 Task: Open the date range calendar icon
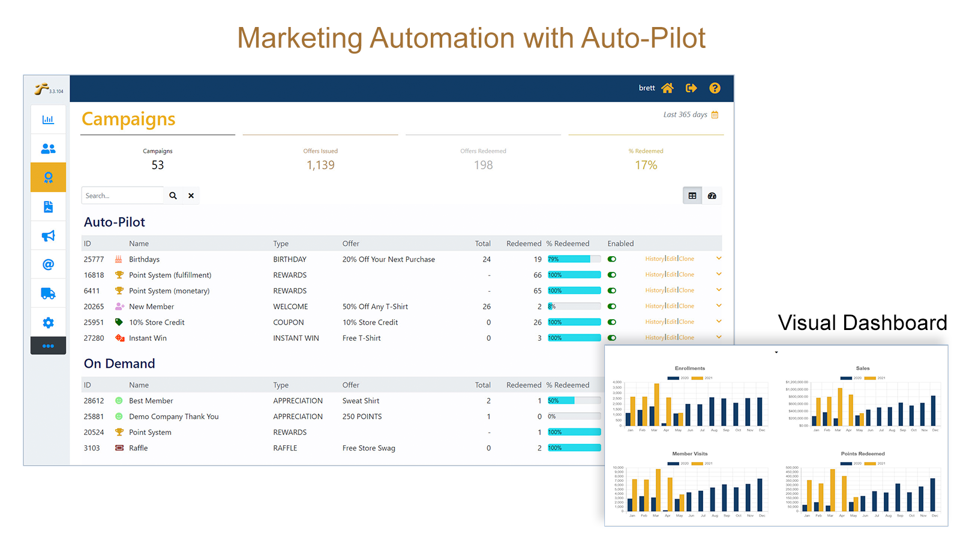coord(715,115)
